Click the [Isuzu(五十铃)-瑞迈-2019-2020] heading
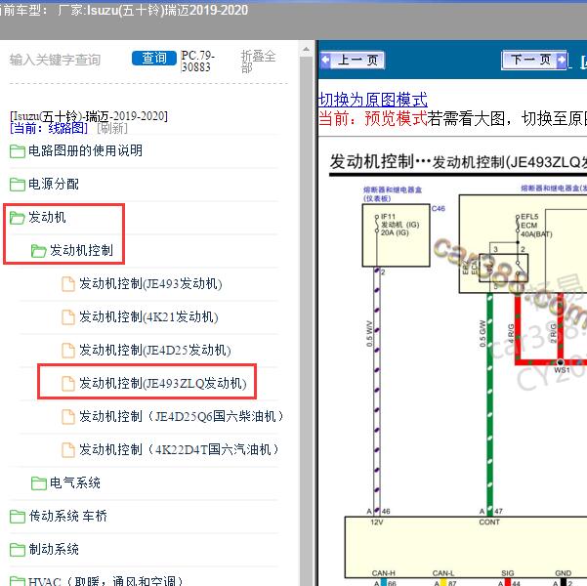The width and height of the screenshot is (587, 586). point(89,116)
